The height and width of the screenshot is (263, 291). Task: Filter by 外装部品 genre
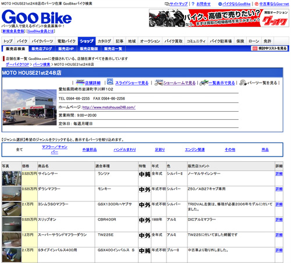90,150
